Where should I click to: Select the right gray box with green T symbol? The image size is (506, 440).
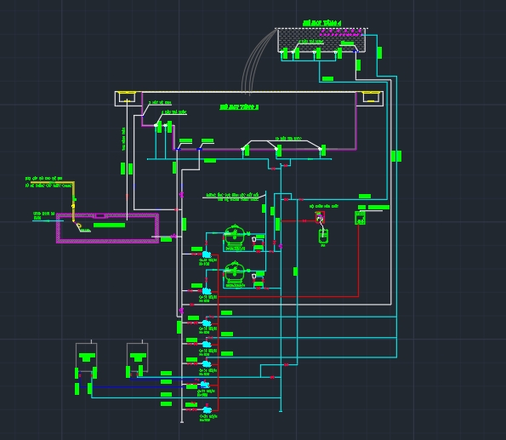(x=138, y=357)
